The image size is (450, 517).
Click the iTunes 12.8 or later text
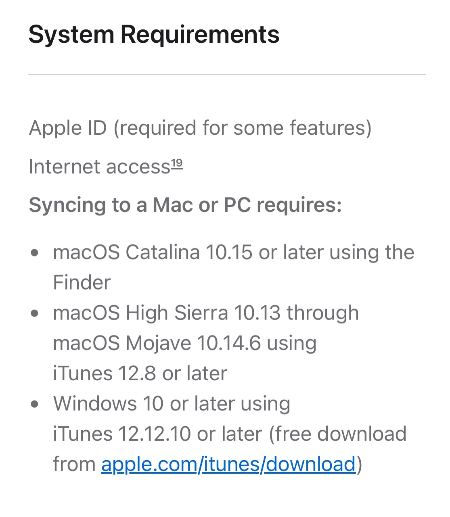coord(140,373)
